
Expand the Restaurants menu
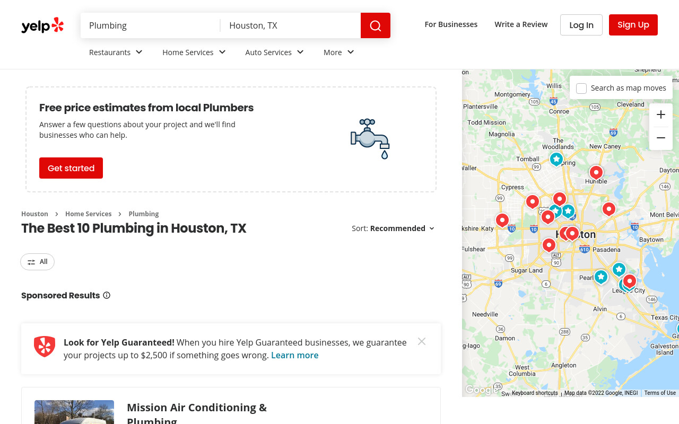point(116,52)
